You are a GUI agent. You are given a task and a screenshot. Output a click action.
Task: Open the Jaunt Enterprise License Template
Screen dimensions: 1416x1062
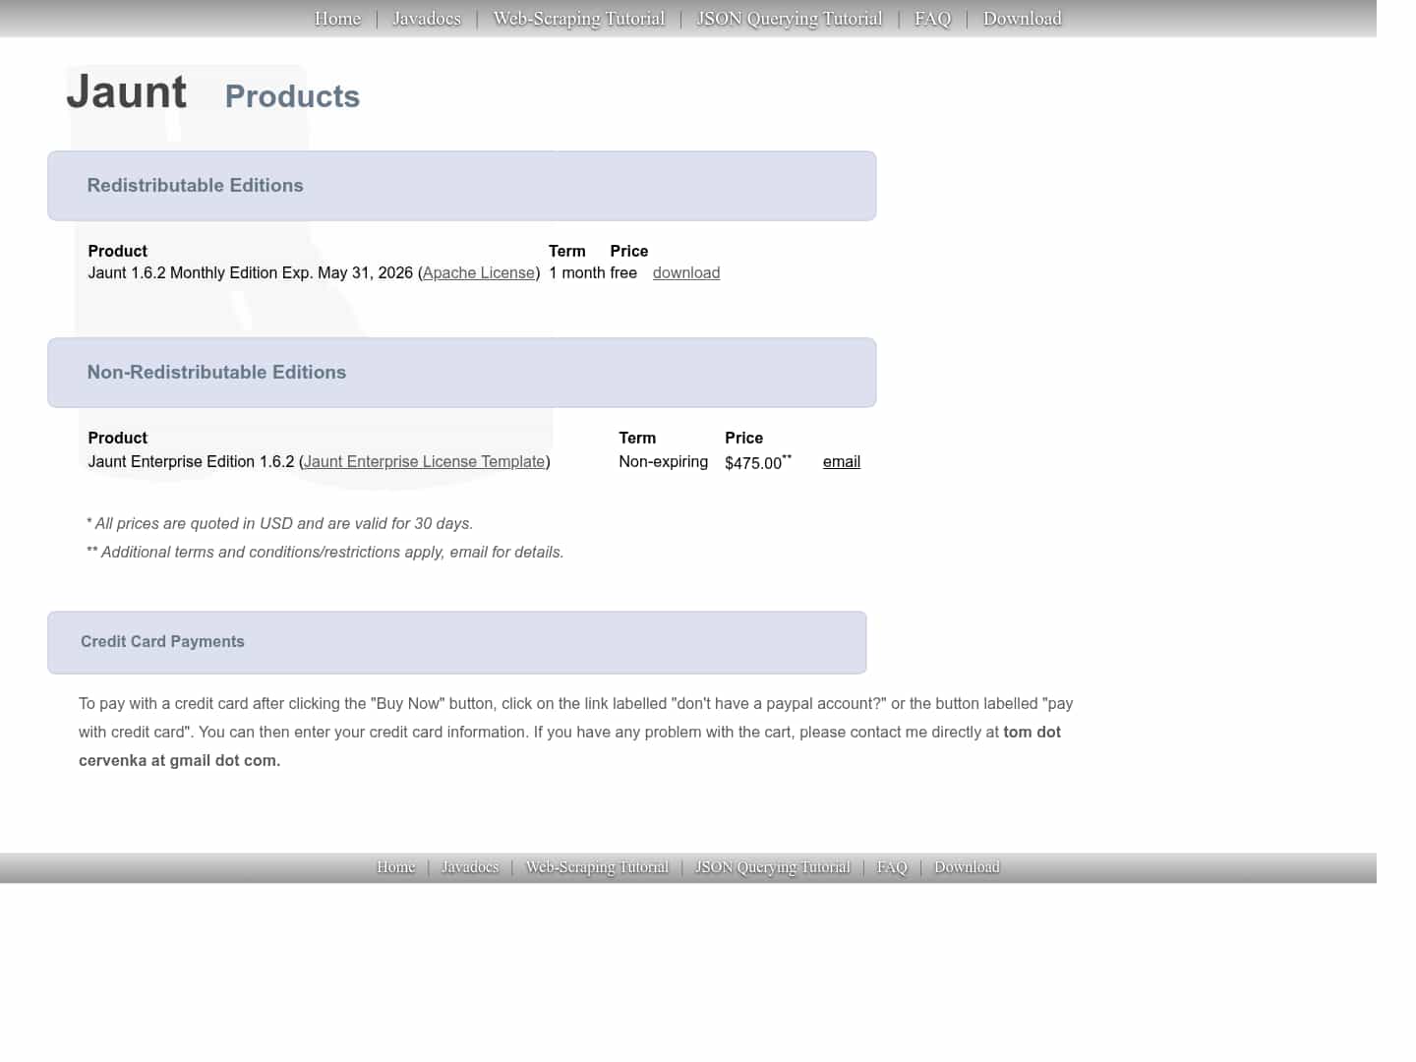[424, 461]
